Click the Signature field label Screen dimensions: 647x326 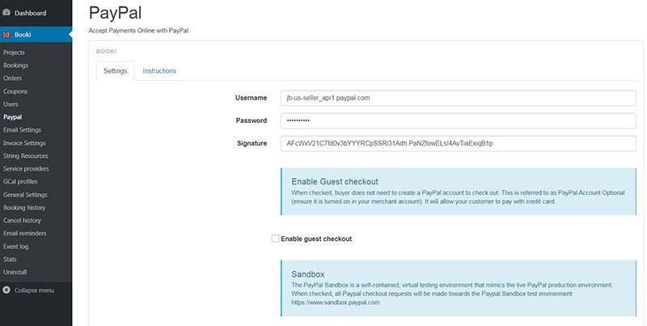pyautogui.click(x=252, y=144)
